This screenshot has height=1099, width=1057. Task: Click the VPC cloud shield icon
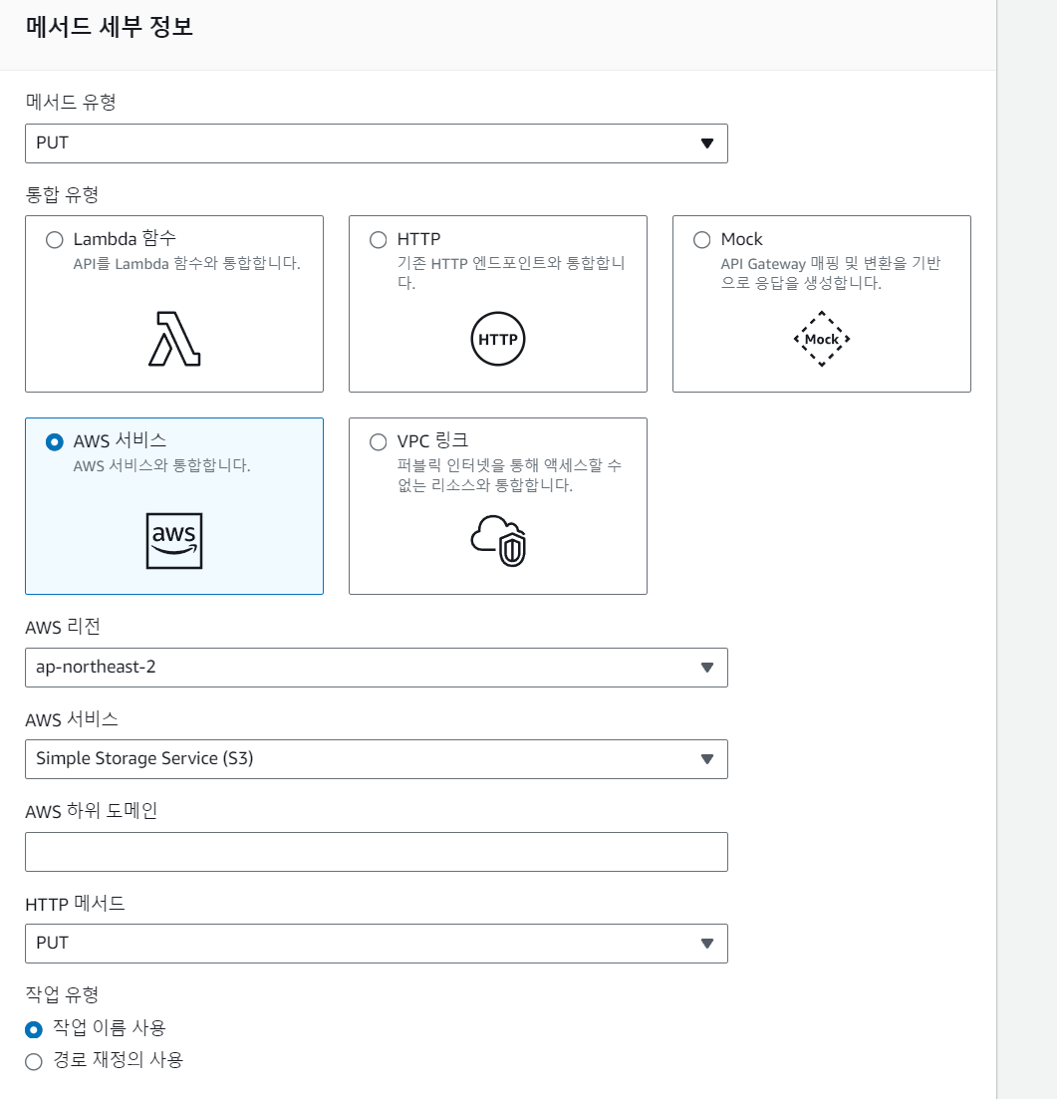498,541
